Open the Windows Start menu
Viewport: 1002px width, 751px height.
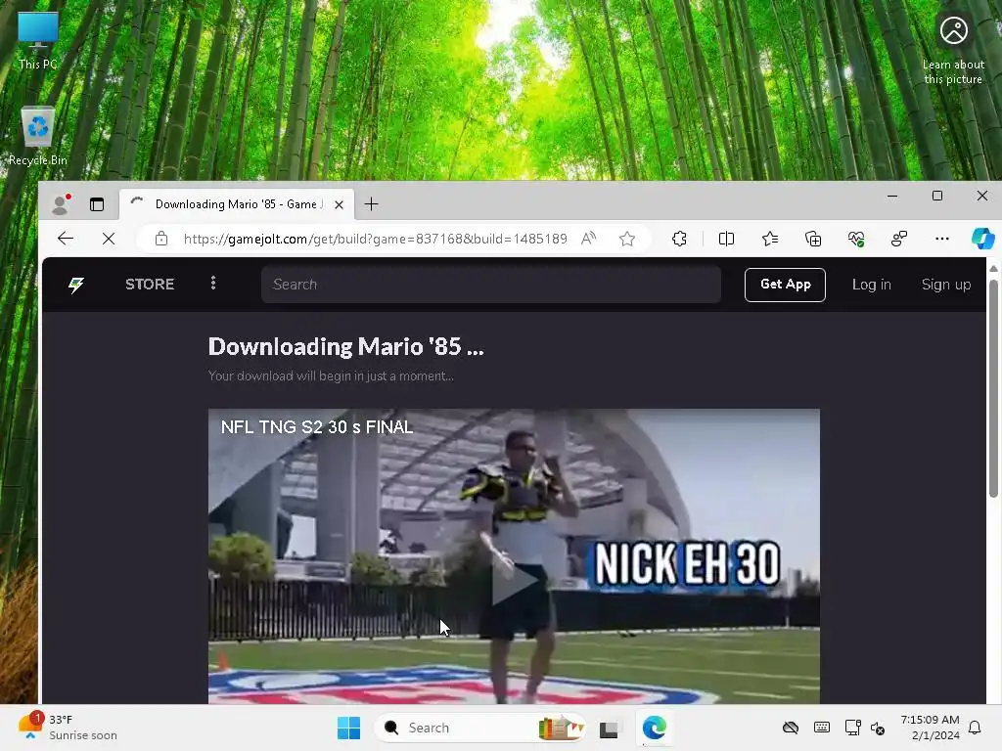point(349,728)
